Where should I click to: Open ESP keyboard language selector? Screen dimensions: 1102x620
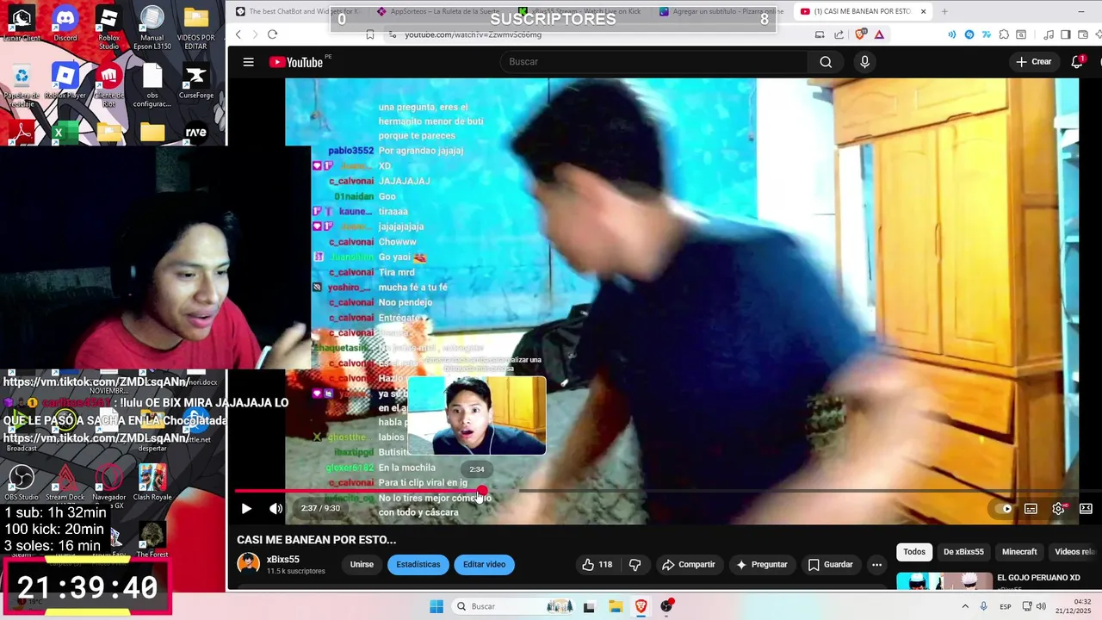tap(1006, 606)
